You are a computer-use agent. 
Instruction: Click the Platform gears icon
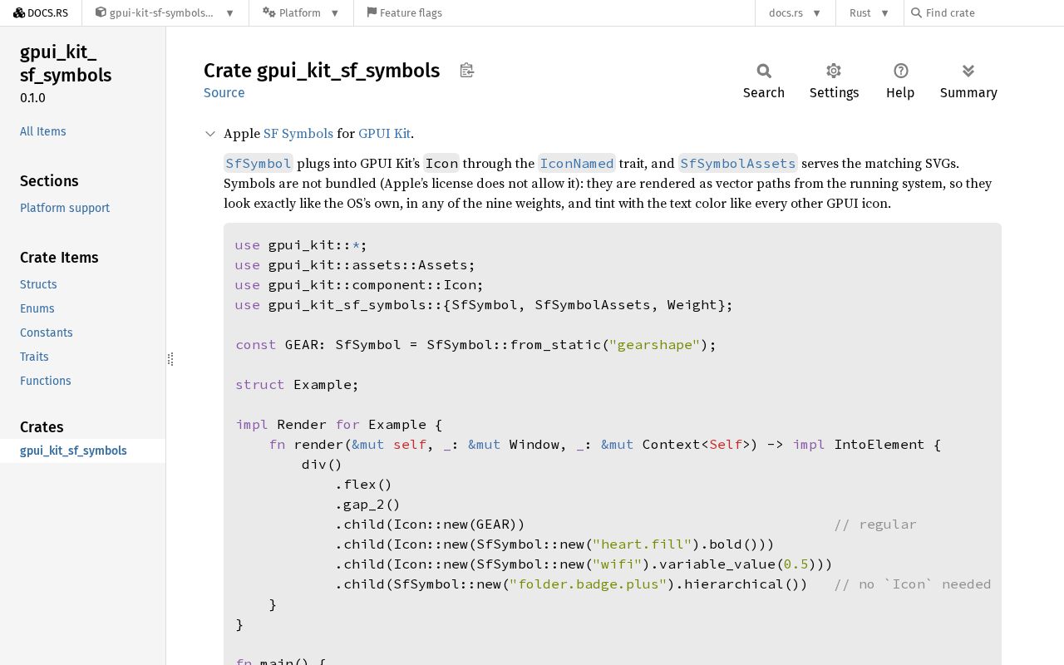(x=268, y=13)
